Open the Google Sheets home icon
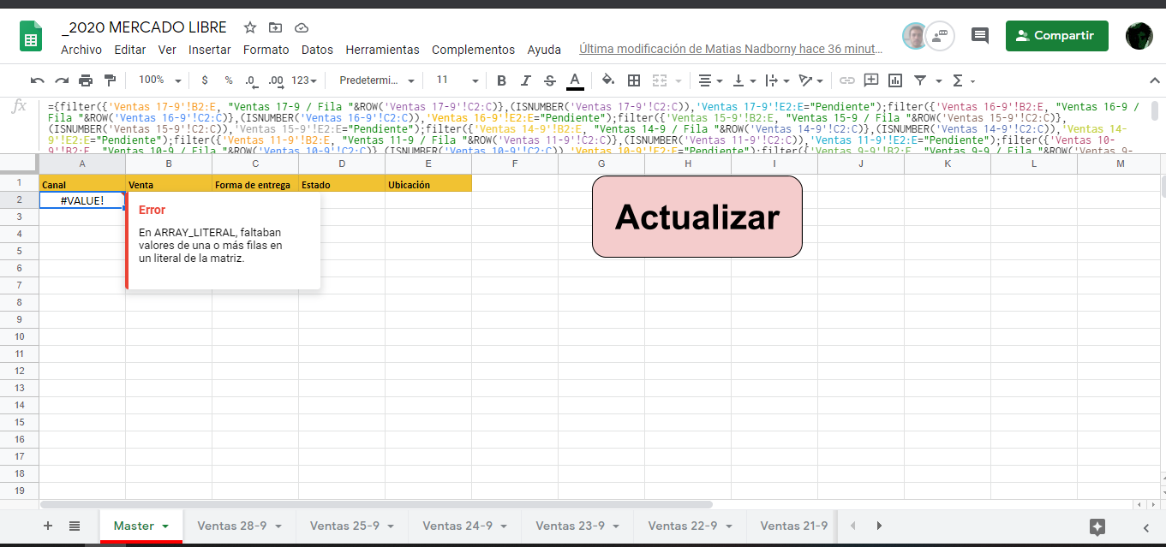Viewport: 1166px width, 547px height. pyautogui.click(x=31, y=36)
